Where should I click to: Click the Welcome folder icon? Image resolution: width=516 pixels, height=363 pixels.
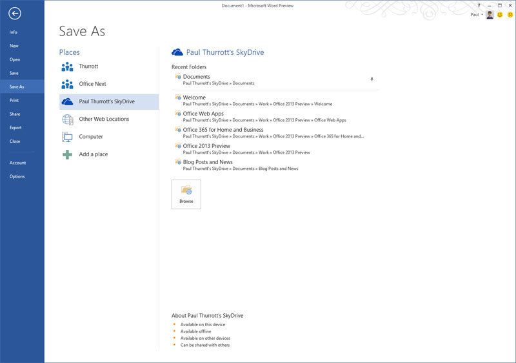[x=178, y=97]
